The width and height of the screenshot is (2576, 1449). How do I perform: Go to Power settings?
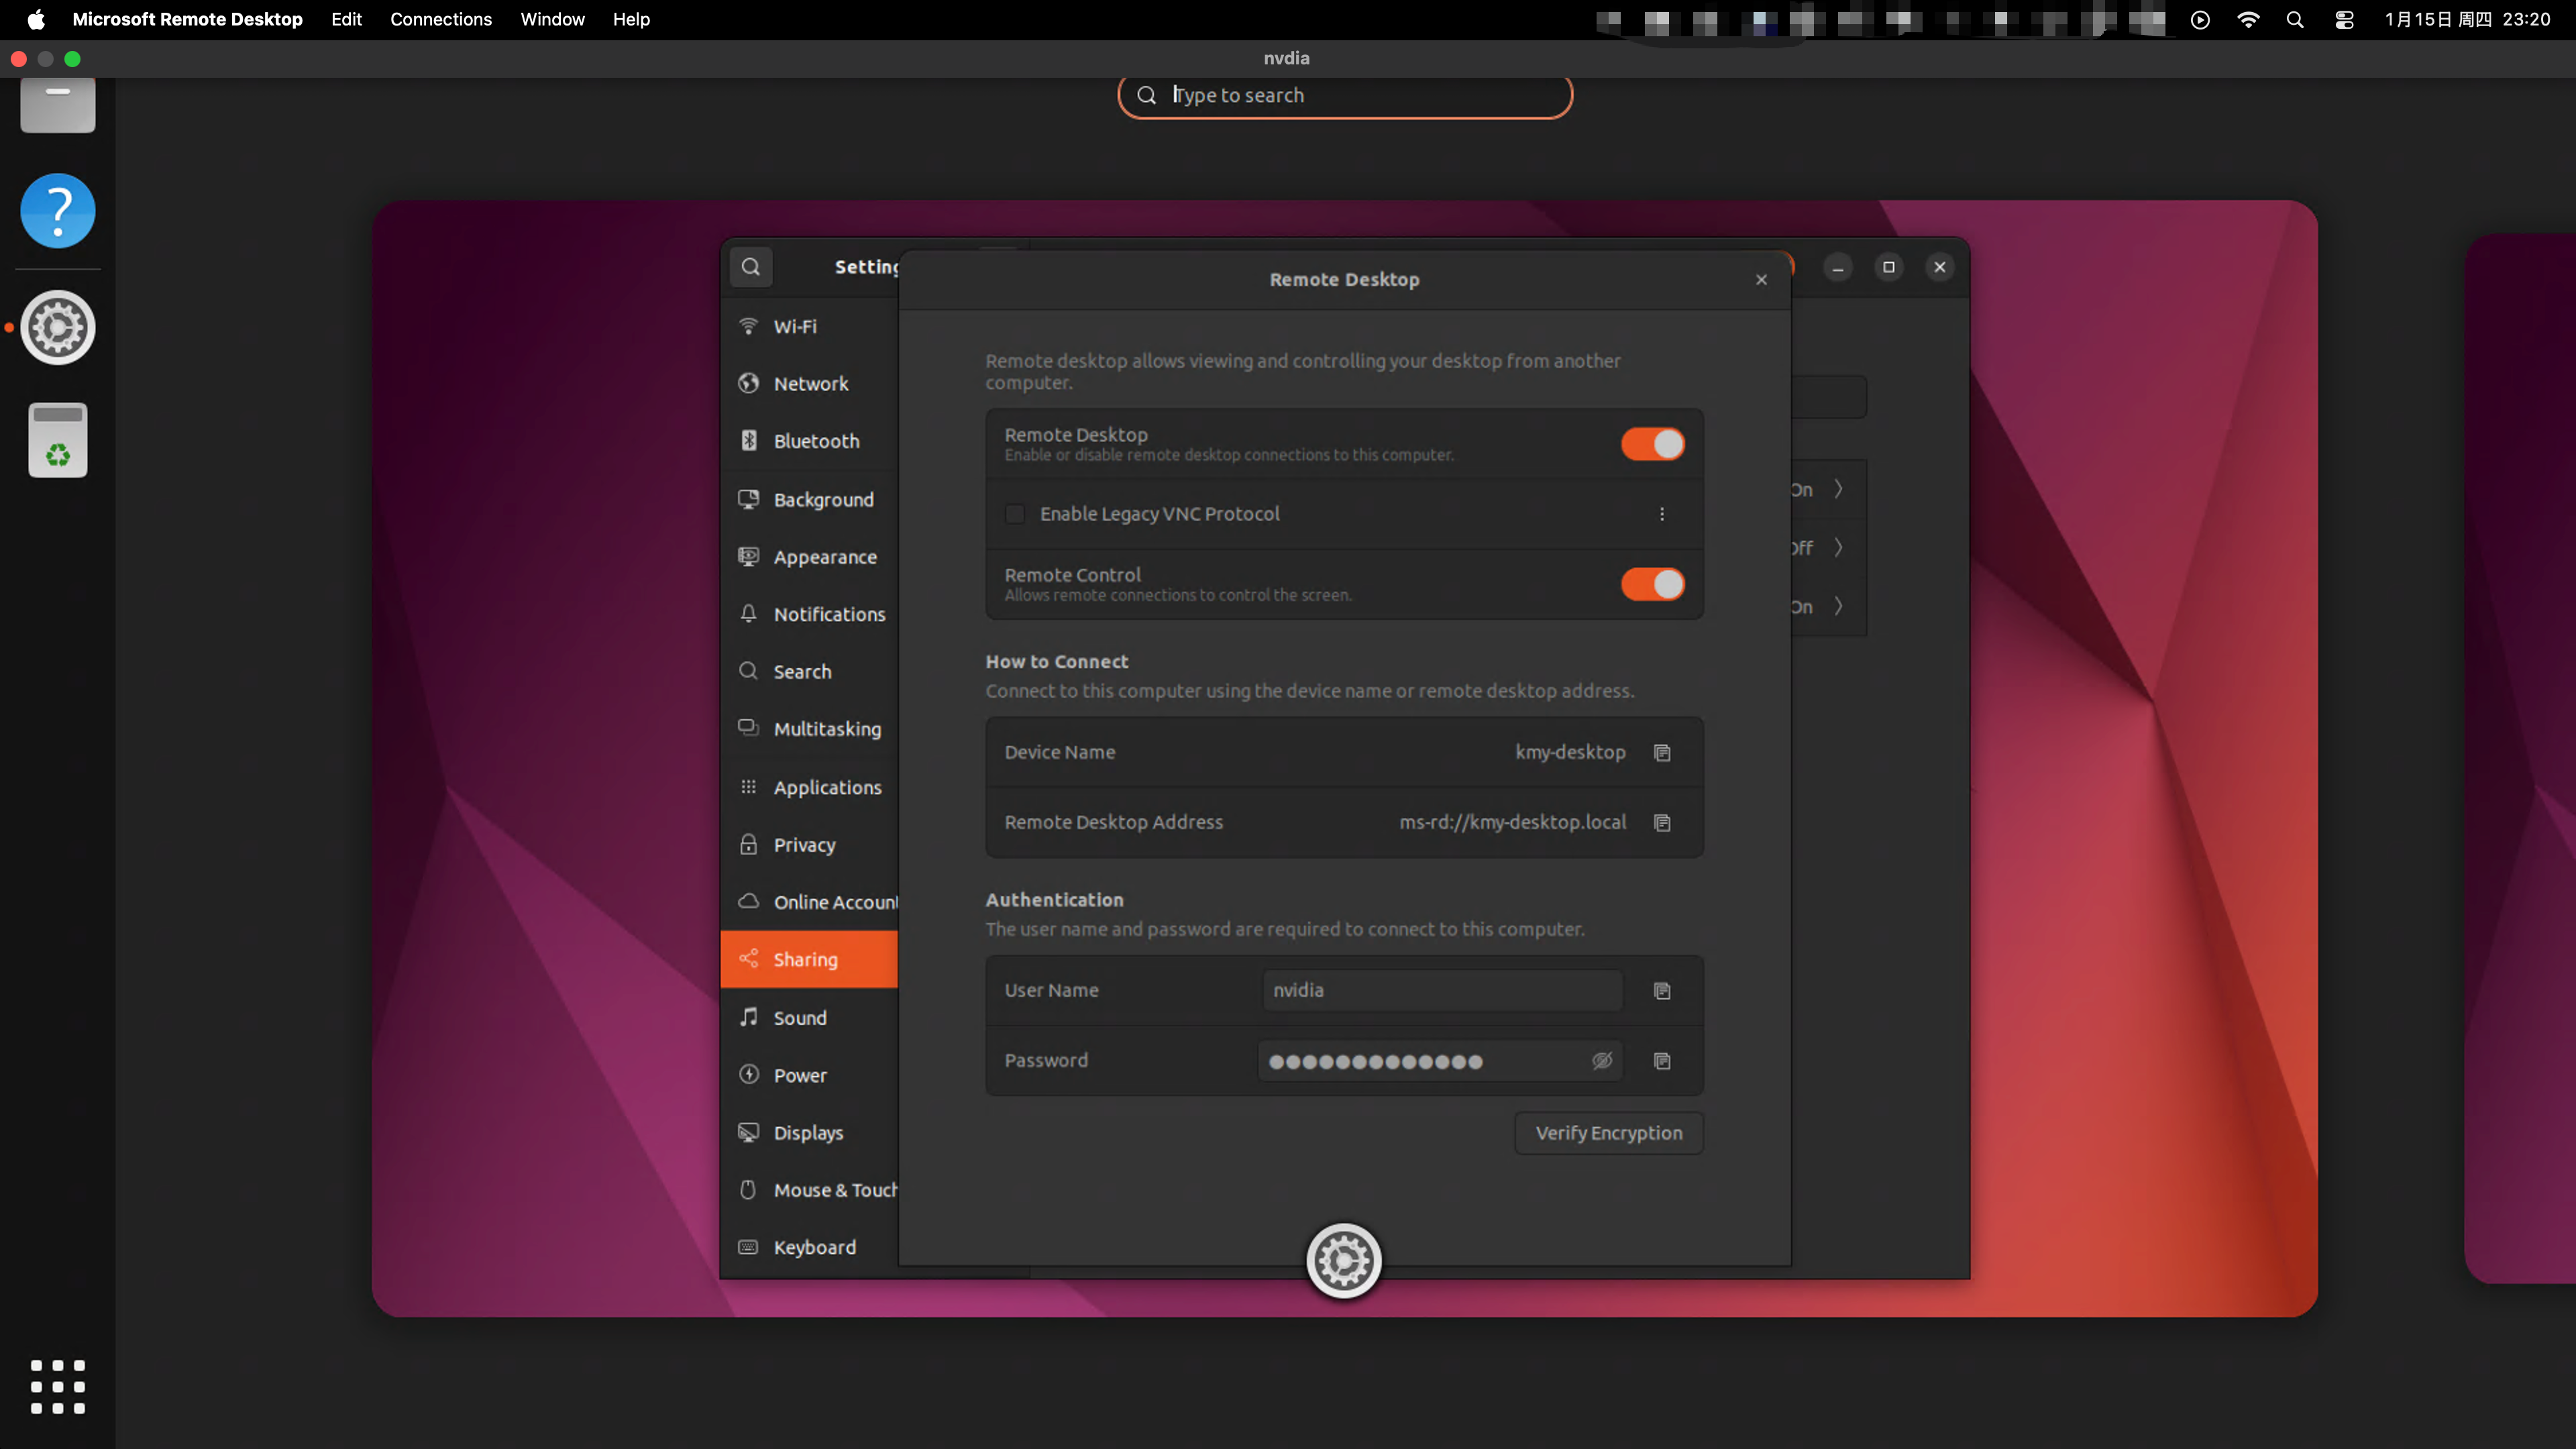(x=809, y=1075)
